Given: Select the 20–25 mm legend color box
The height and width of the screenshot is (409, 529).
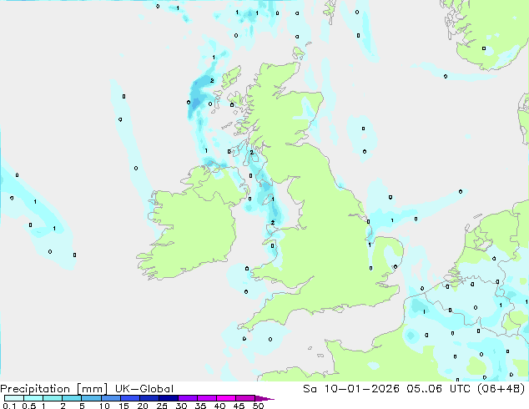Looking at the screenshot, I should pos(149,398).
